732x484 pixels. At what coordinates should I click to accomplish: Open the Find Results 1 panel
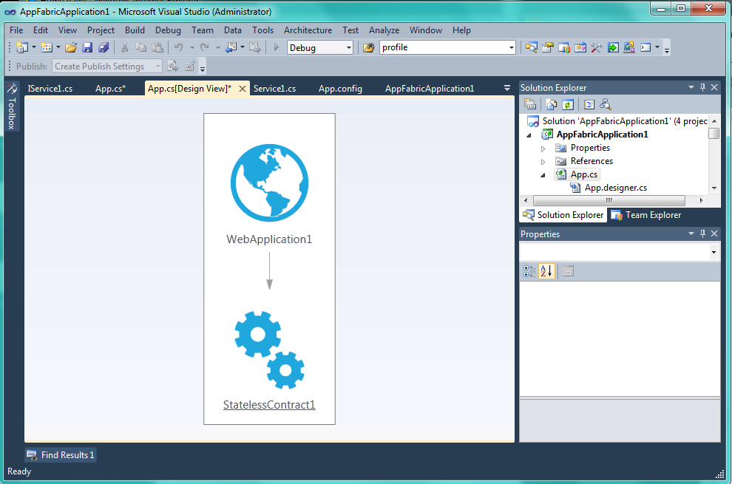click(x=61, y=455)
